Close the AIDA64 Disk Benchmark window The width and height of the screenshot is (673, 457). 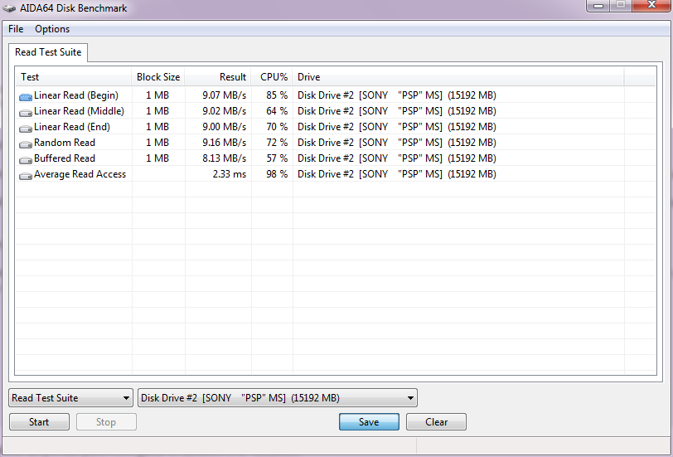pyautogui.click(x=651, y=6)
